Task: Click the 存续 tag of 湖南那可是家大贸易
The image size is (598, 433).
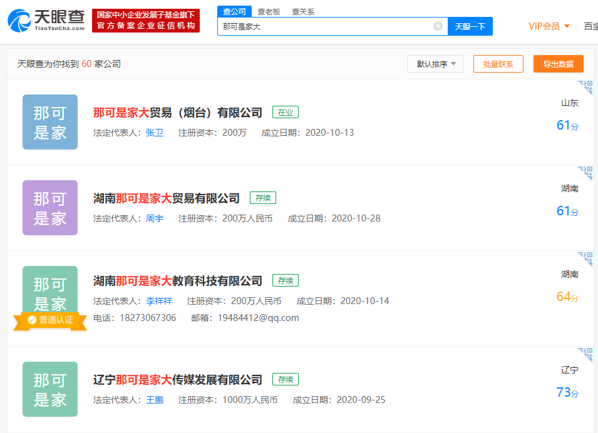Action: [263, 198]
